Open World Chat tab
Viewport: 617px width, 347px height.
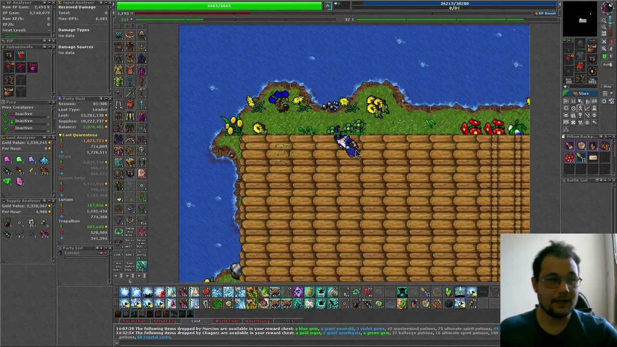point(227,321)
